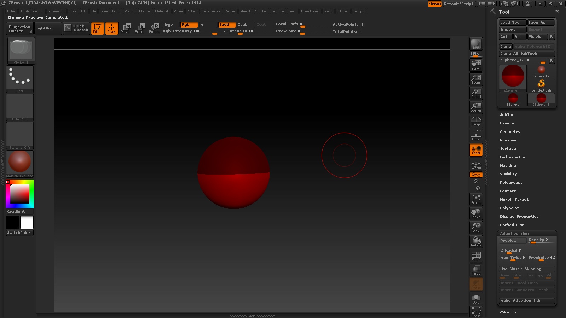
Task: Toggle Zadd sculpting mode
Action: tap(226, 25)
